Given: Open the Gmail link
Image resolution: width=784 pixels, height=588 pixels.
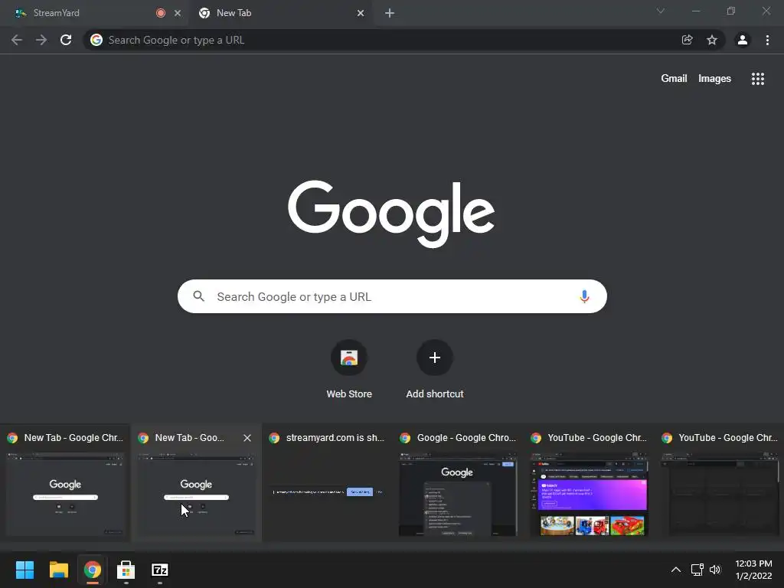Looking at the screenshot, I should pyautogui.click(x=674, y=79).
